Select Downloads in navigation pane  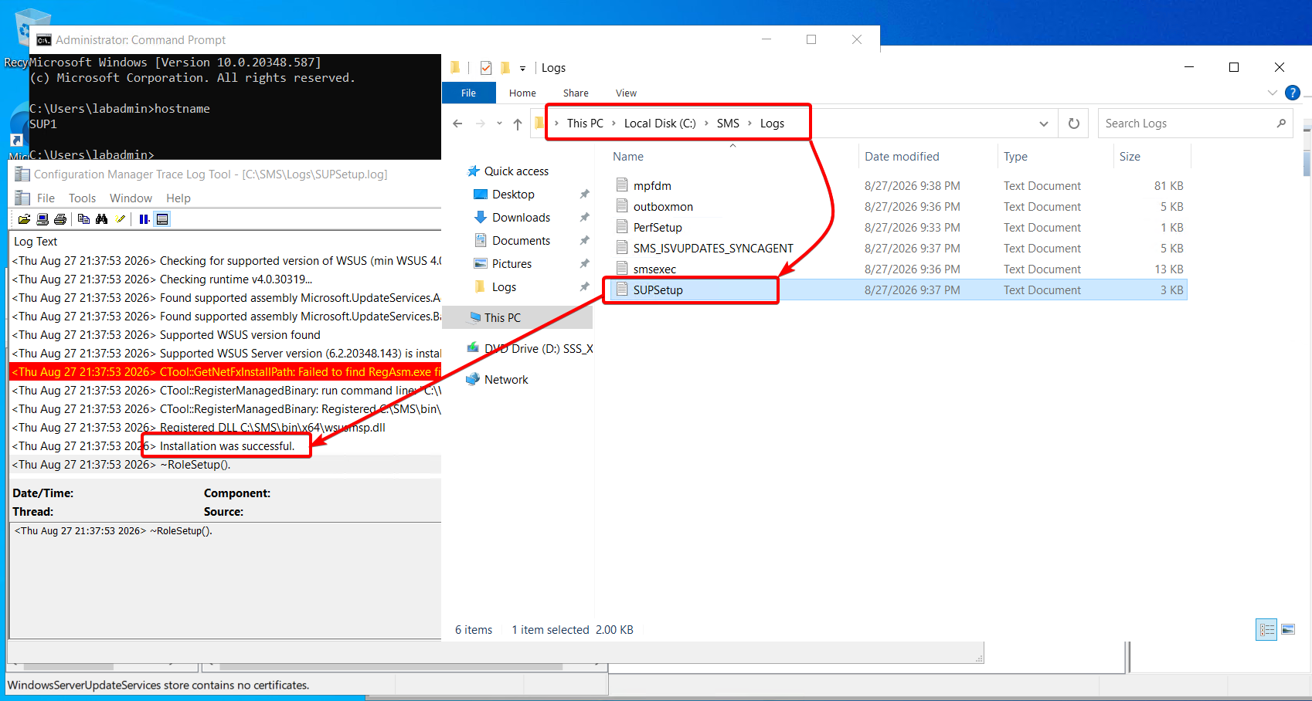pyautogui.click(x=521, y=218)
